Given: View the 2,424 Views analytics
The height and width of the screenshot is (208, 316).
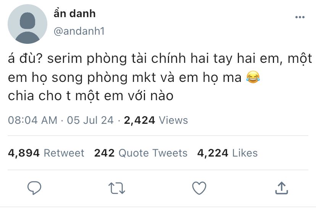Looking at the screenshot, I should [x=156, y=120].
